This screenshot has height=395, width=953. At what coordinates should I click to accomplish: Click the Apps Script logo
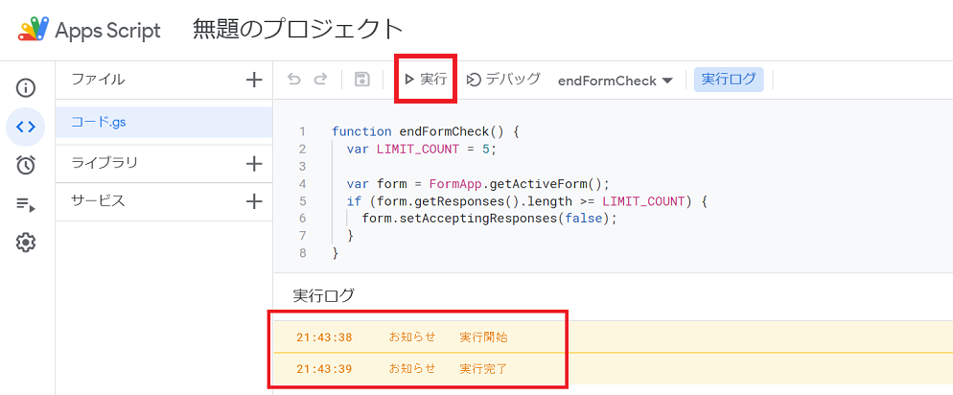pos(90,29)
